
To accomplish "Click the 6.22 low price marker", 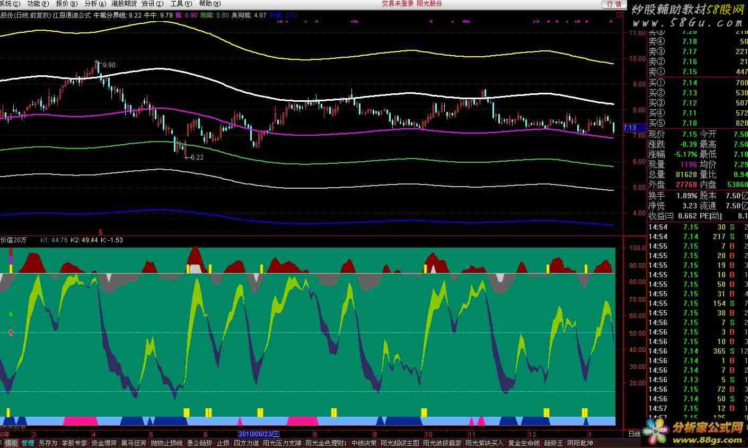I will 196,157.
